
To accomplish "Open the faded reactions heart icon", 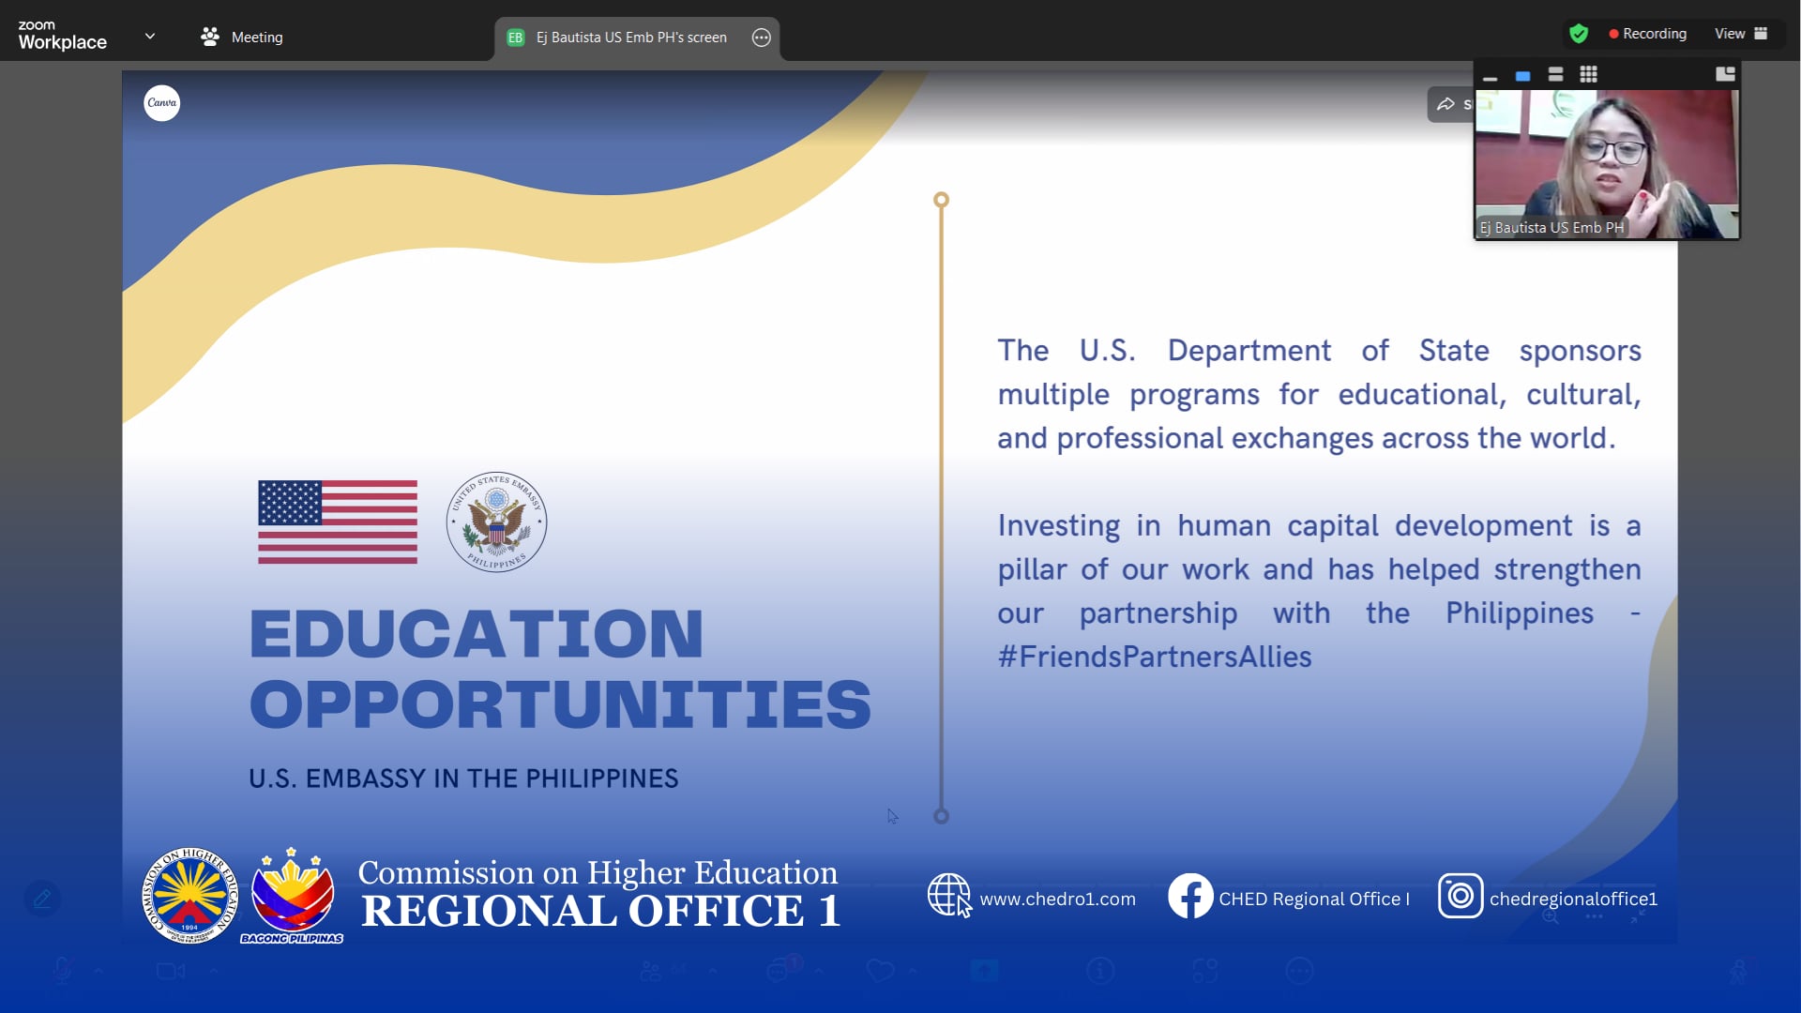I will tap(880, 971).
